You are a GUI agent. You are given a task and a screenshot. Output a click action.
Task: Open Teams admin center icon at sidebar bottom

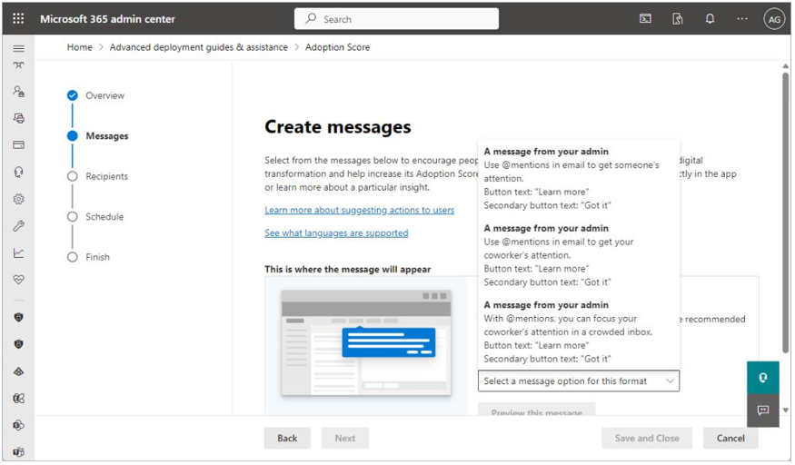coord(19,452)
